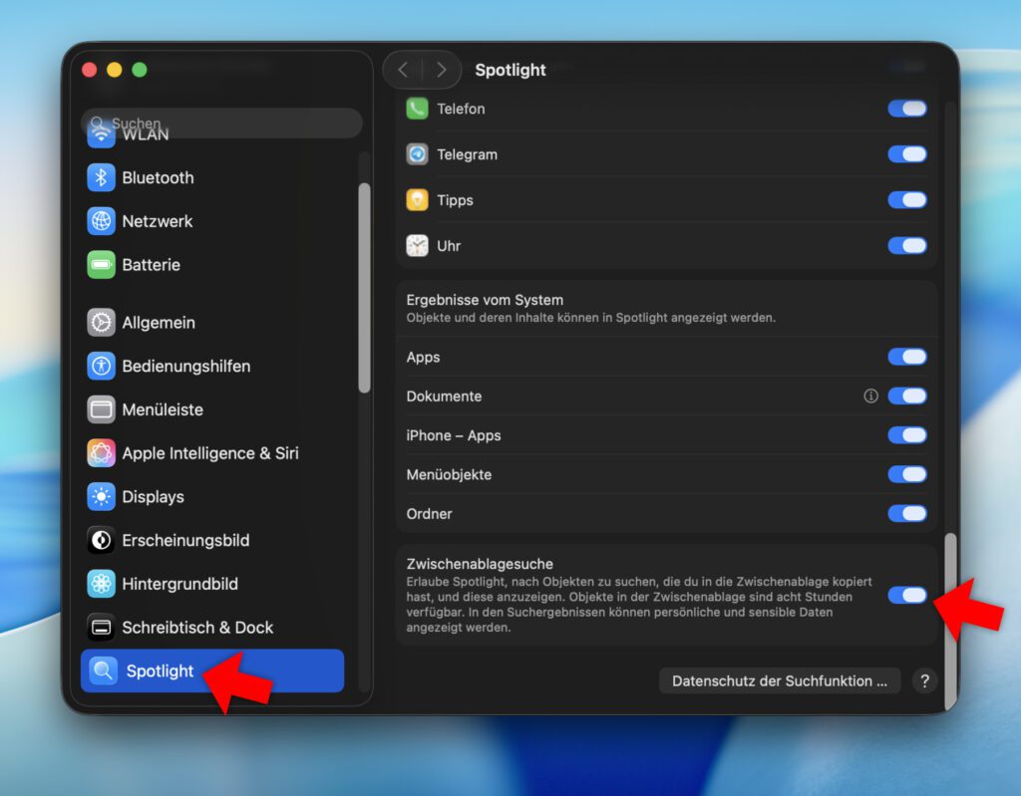
Task: Open Displays via its sun icon
Action: coord(101,497)
